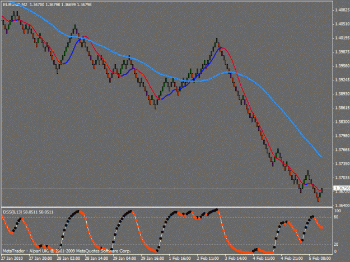Click the 1.36400 bottom price label
This screenshot has height=262, width=350.
(342, 205)
